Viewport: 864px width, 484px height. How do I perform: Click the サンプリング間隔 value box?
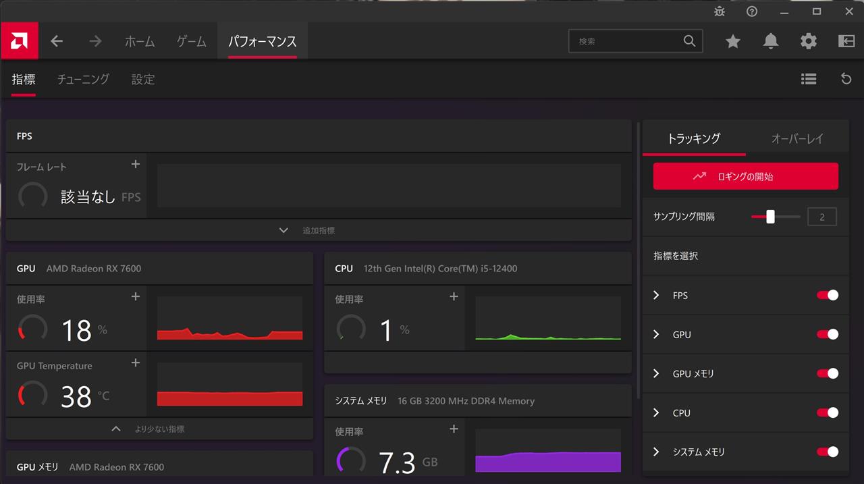tap(822, 217)
